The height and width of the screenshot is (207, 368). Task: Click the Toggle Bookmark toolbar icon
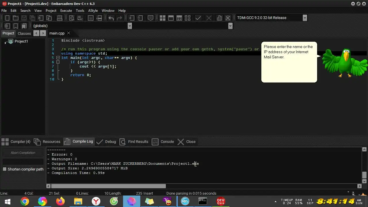pos(16,26)
